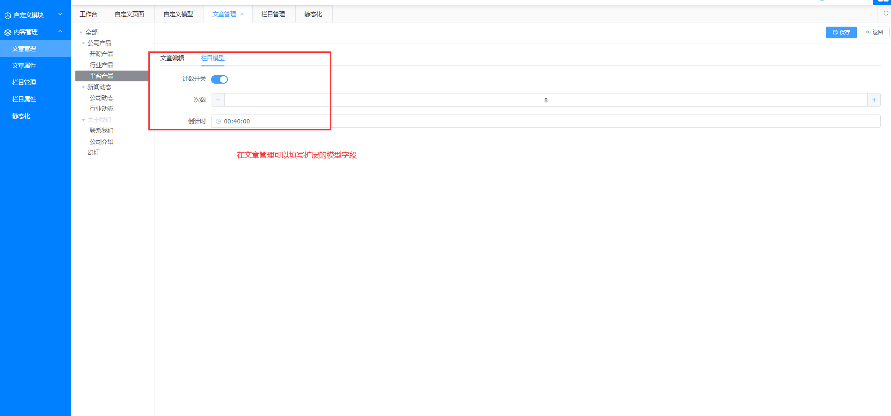The image size is (891, 416).
Task: Select 开源产品 in the category tree
Action: click(x=102, y=54)
